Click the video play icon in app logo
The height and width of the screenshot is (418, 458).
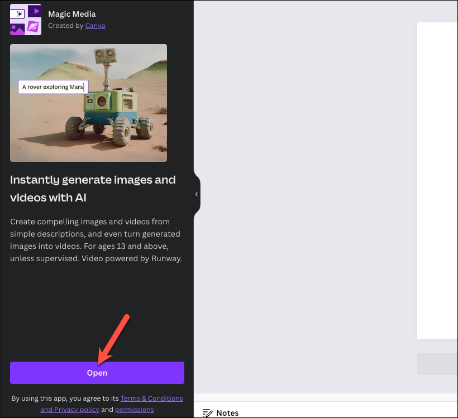coord(35,11)
